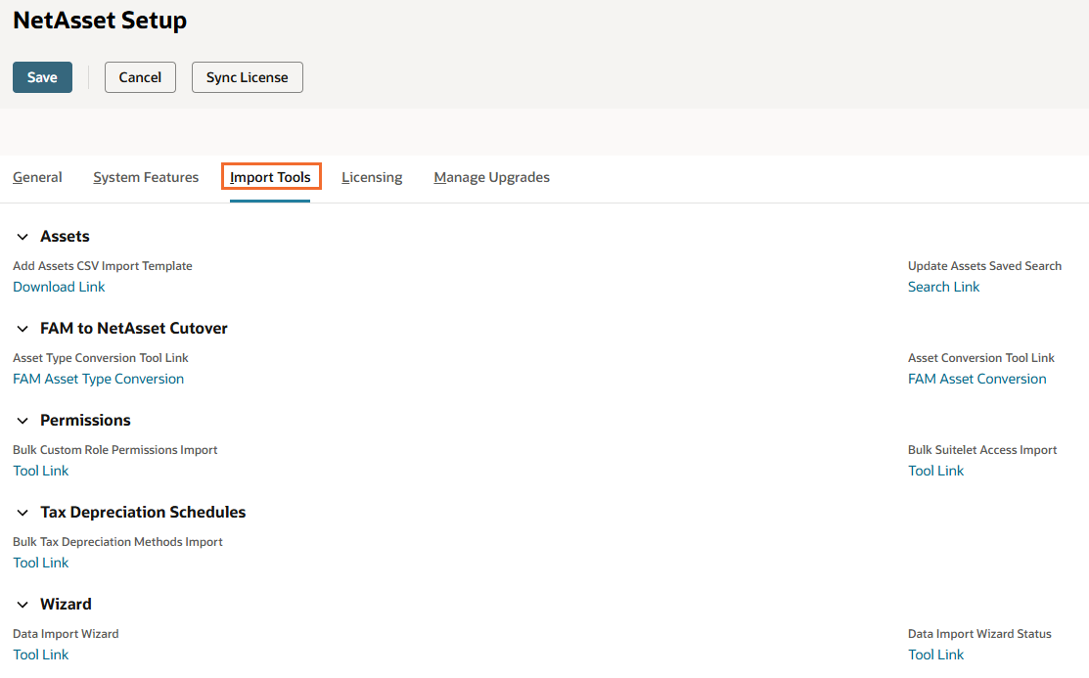This screenshot has height=678, width=1089.
Task: Open the FAM Asset Conversion link
Action: tap(976, 379)
